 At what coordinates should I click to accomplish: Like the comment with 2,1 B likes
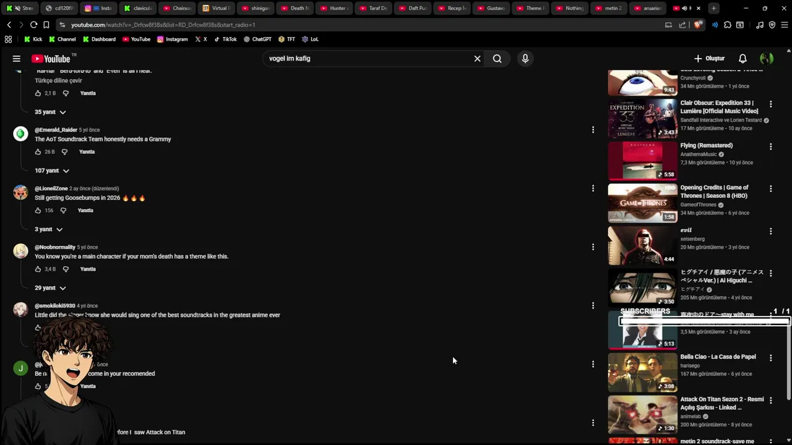[x=38, y=93]
